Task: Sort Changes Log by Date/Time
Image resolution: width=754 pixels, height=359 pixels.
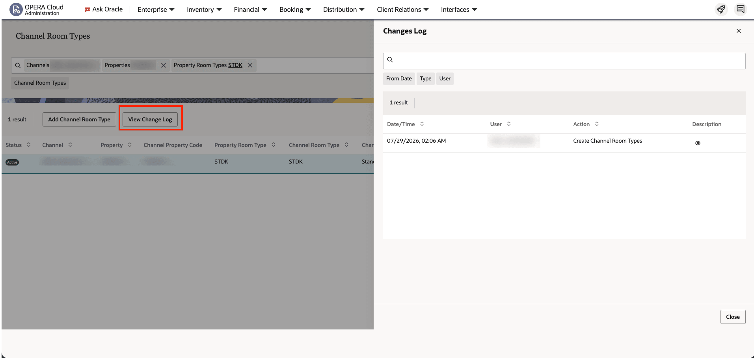Action: [x=422, y=124]
